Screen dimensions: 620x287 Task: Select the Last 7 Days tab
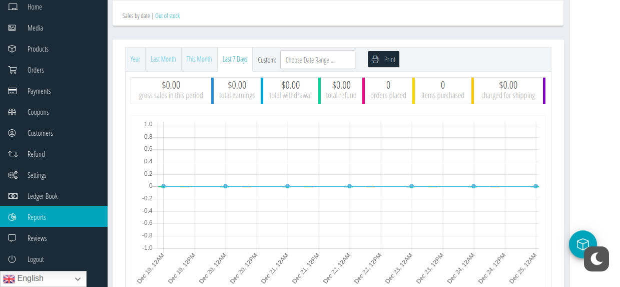(x=235, y=59)
